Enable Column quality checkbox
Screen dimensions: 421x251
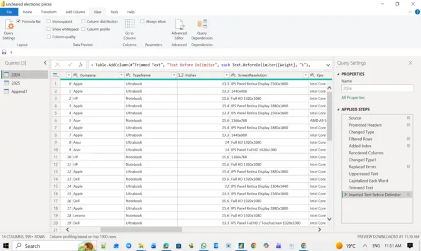48,36
